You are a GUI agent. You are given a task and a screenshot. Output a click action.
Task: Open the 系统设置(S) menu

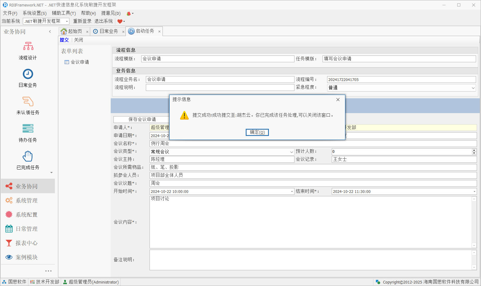pos(35,13)
